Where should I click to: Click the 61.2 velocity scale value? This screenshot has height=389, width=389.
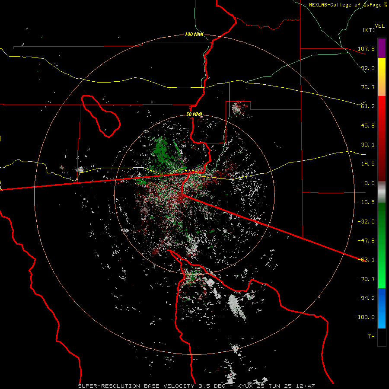click(x=368, y=106)
